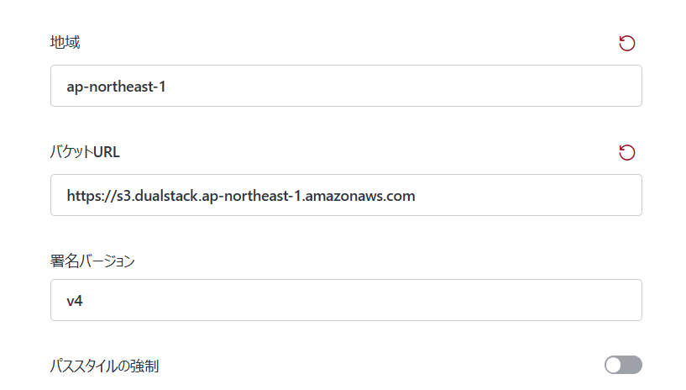This screenshot has height=390, width=686.
Task: Reset the 地域 field to default
Action: click(626, 44)
